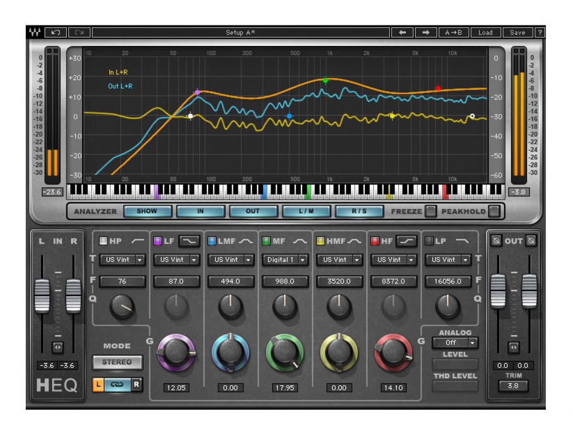Screen dimensions: 573x432
Task: Toggle the yellow HMF band on/off
Action: [321, 241]
